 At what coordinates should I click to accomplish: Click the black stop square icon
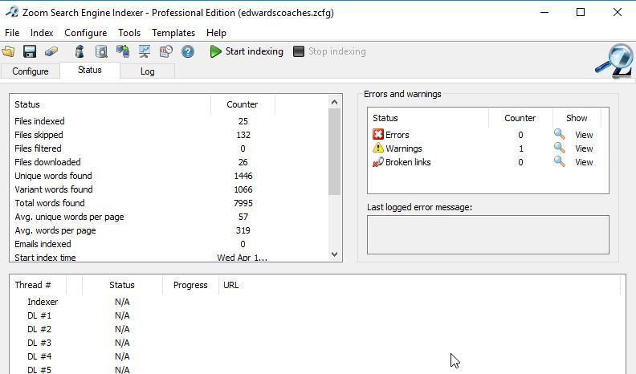point(299,51)
